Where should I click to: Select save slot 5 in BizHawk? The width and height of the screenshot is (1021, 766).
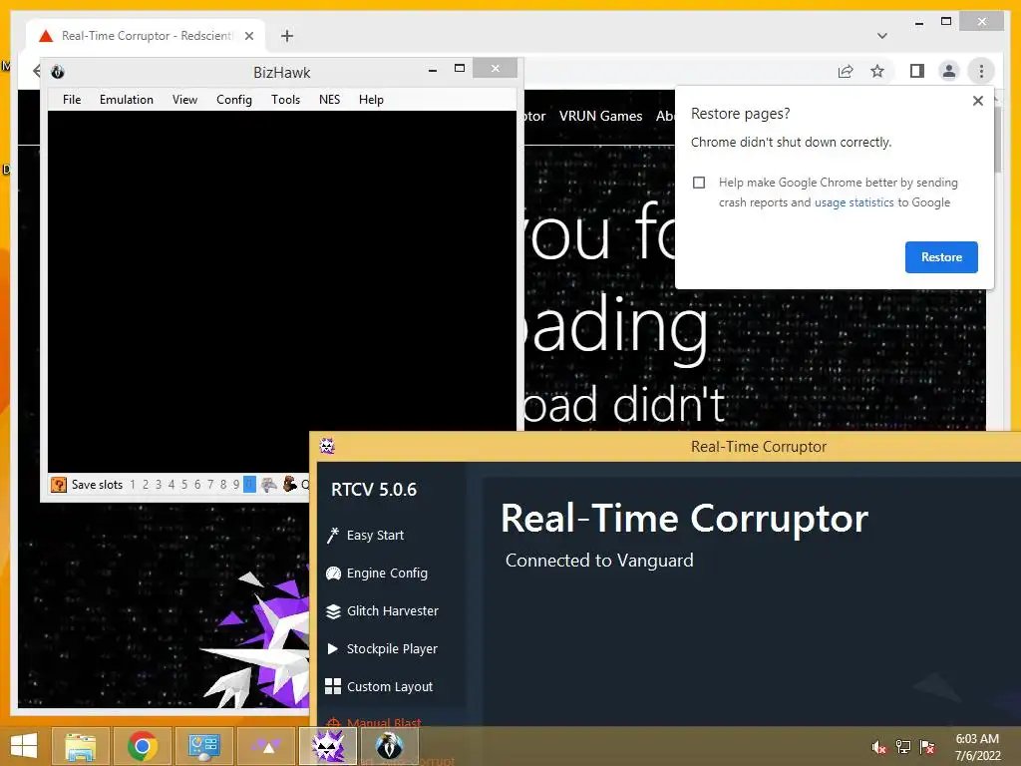point(184,485)
